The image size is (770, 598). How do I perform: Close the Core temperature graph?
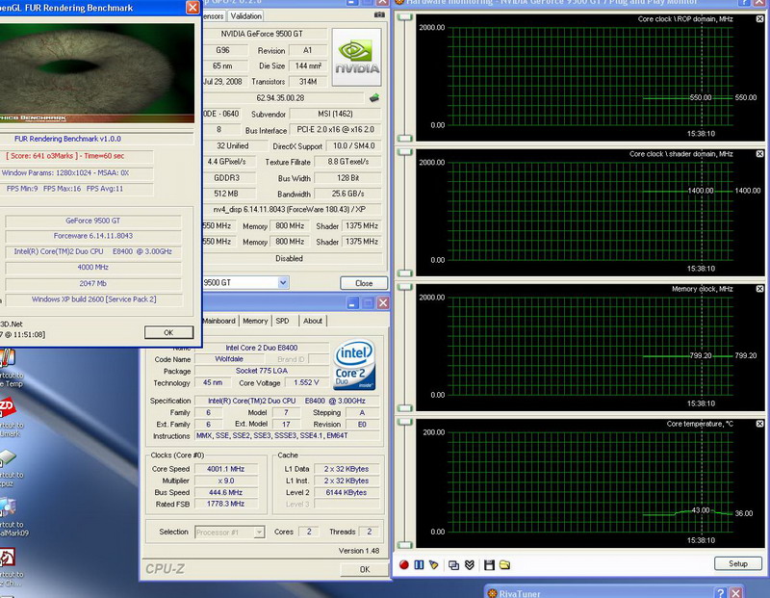759,424
